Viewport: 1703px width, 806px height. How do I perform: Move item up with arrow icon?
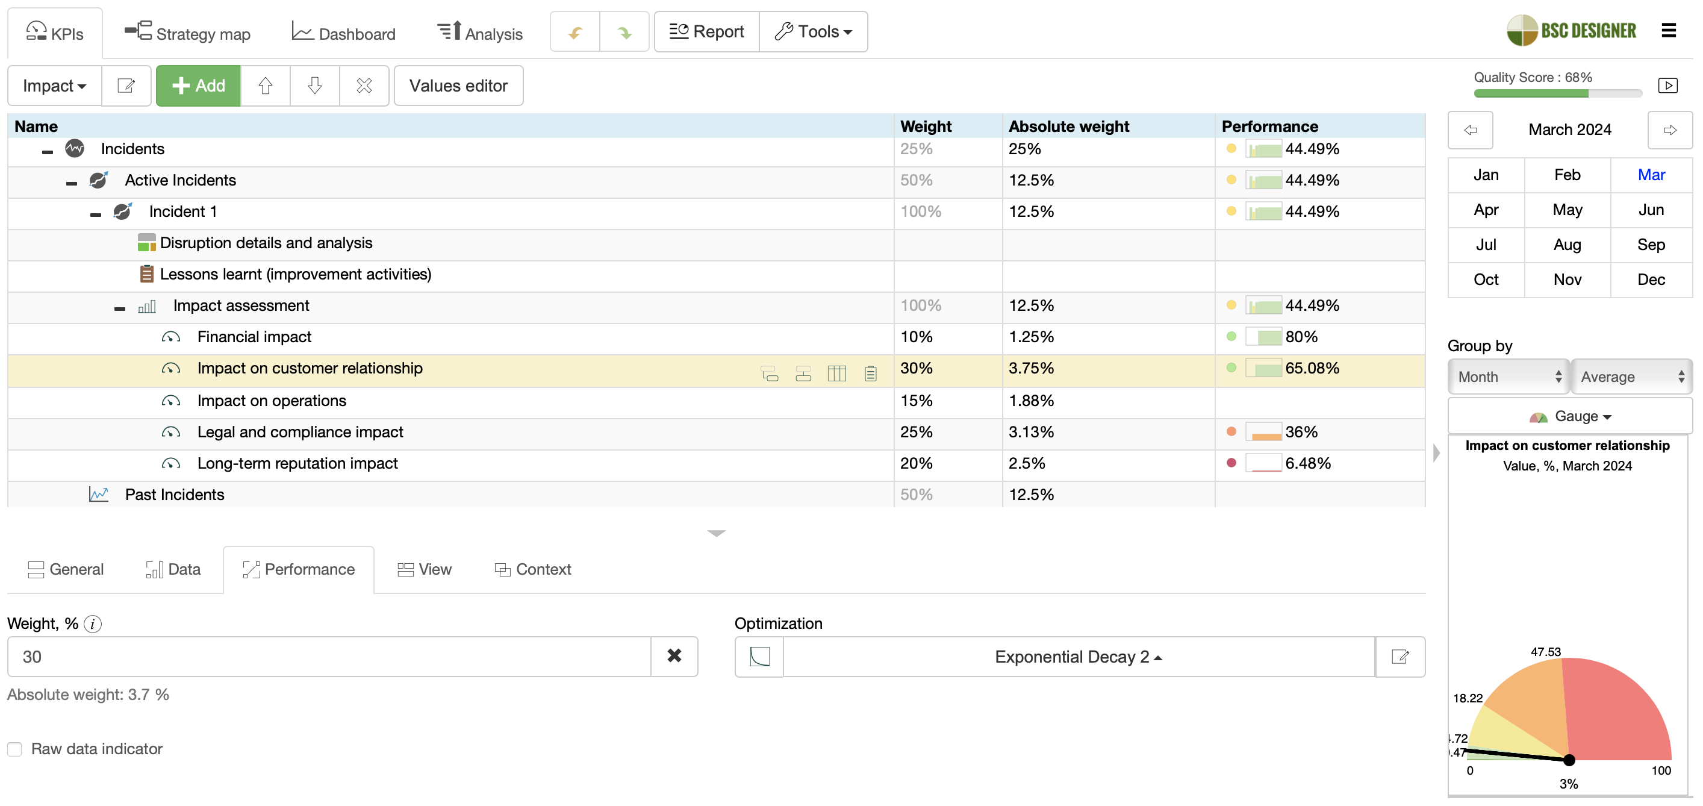265,86
